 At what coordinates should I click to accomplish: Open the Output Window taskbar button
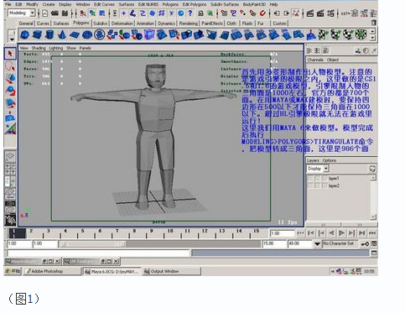(x=171, y=271)
